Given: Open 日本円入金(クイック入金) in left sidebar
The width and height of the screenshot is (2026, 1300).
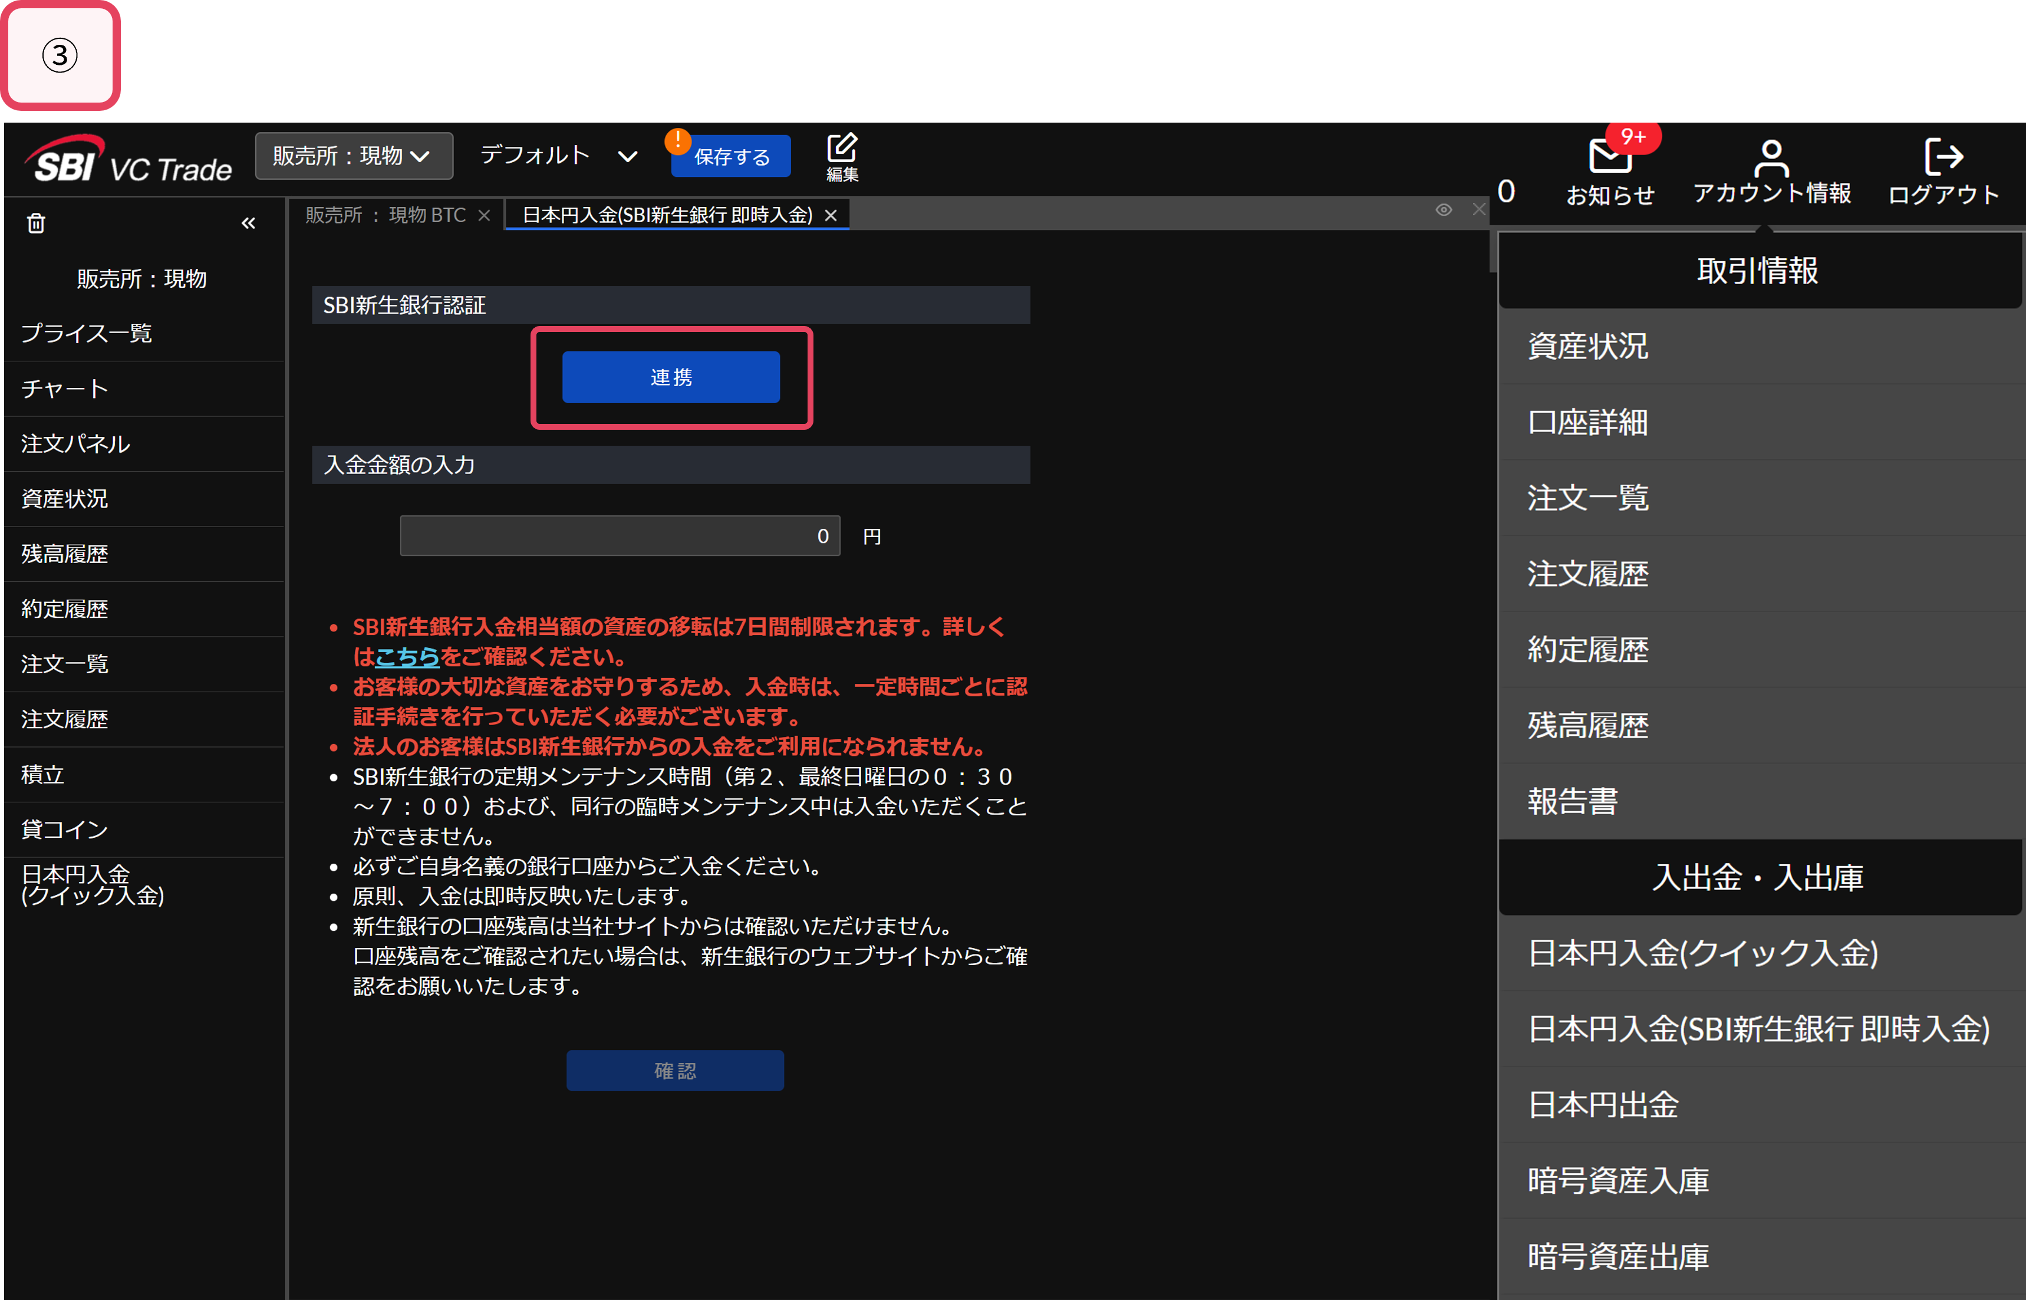Looking at the screenshot, I should (x=143, y=885).
